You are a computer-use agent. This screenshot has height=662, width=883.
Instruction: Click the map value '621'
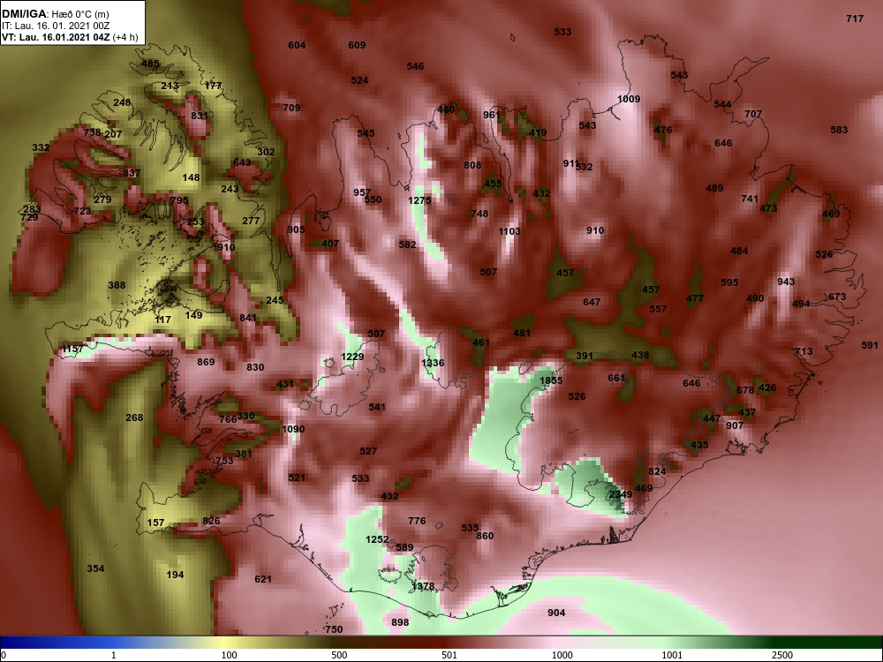(x=263, y=579)
